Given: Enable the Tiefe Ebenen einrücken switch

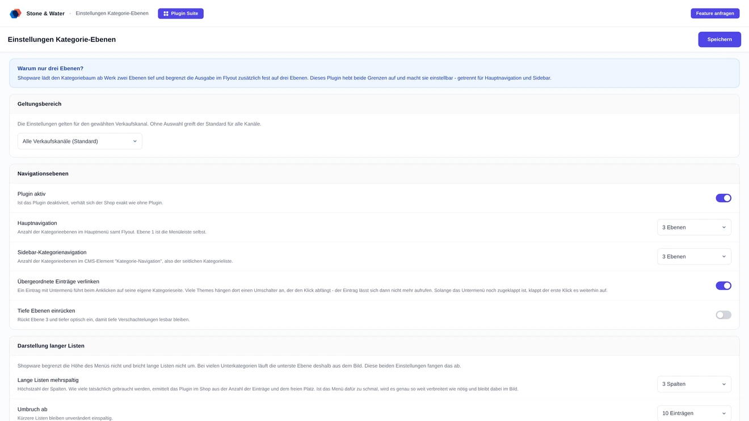Looking at the screenshot, I should pyautogui.click(x=723, y=315).
